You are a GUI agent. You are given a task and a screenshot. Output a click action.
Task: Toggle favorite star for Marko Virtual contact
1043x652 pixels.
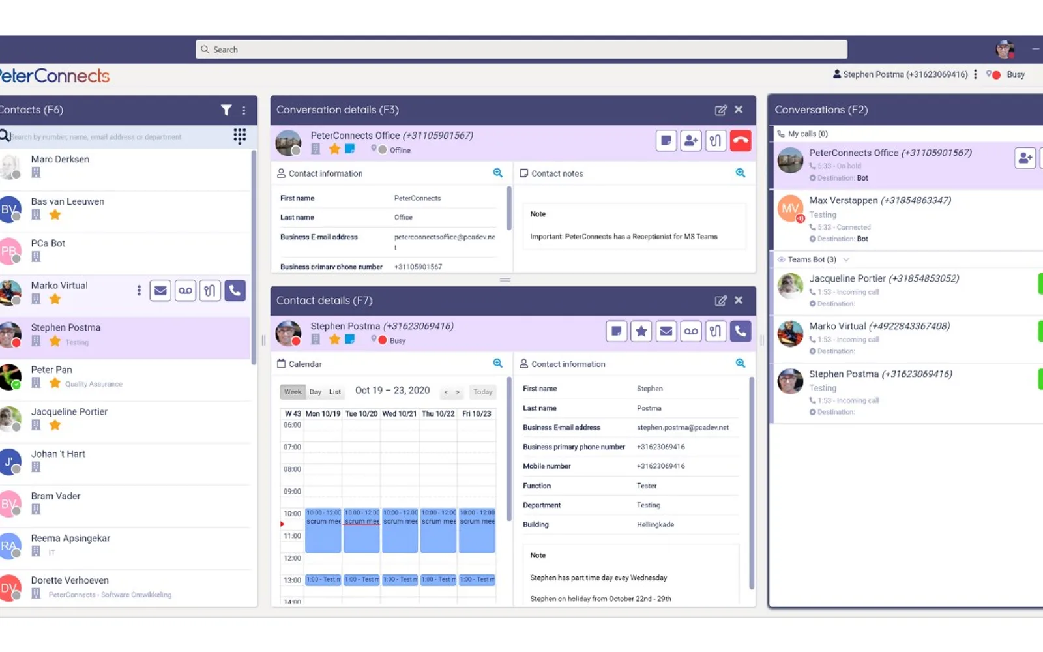click(x=55, y=299)
